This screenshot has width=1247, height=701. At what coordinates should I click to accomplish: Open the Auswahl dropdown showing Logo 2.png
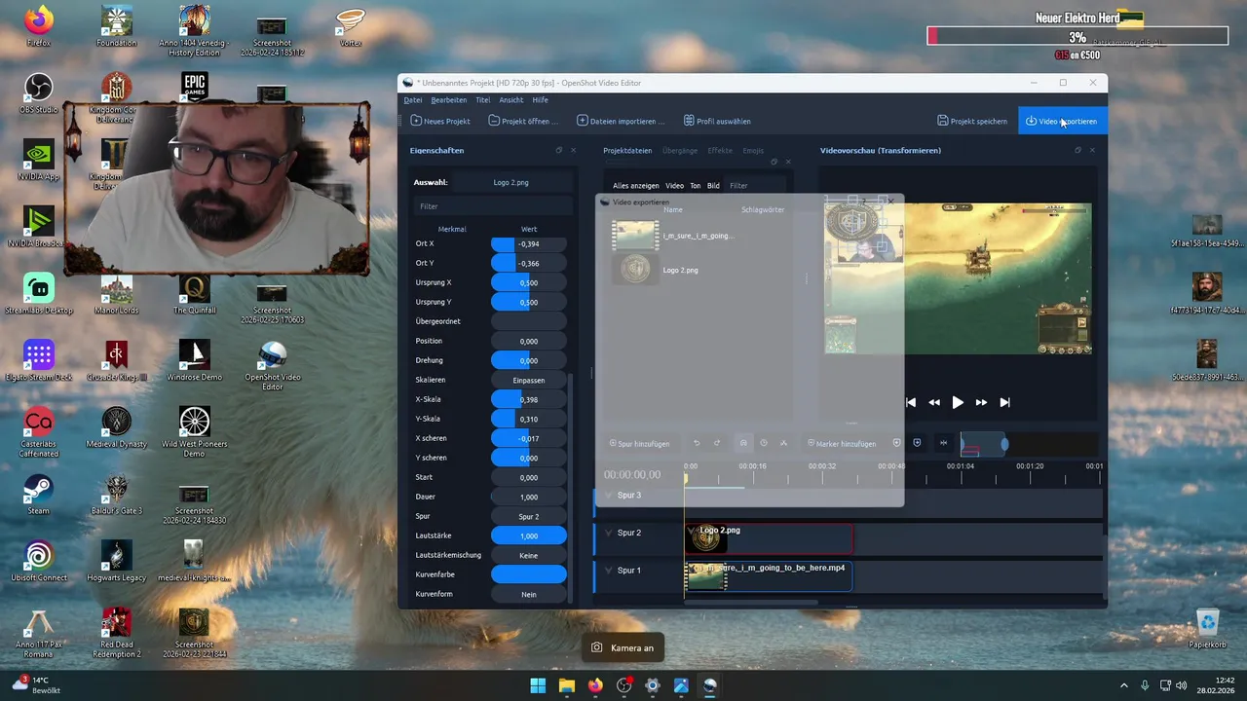coord(510,182)
